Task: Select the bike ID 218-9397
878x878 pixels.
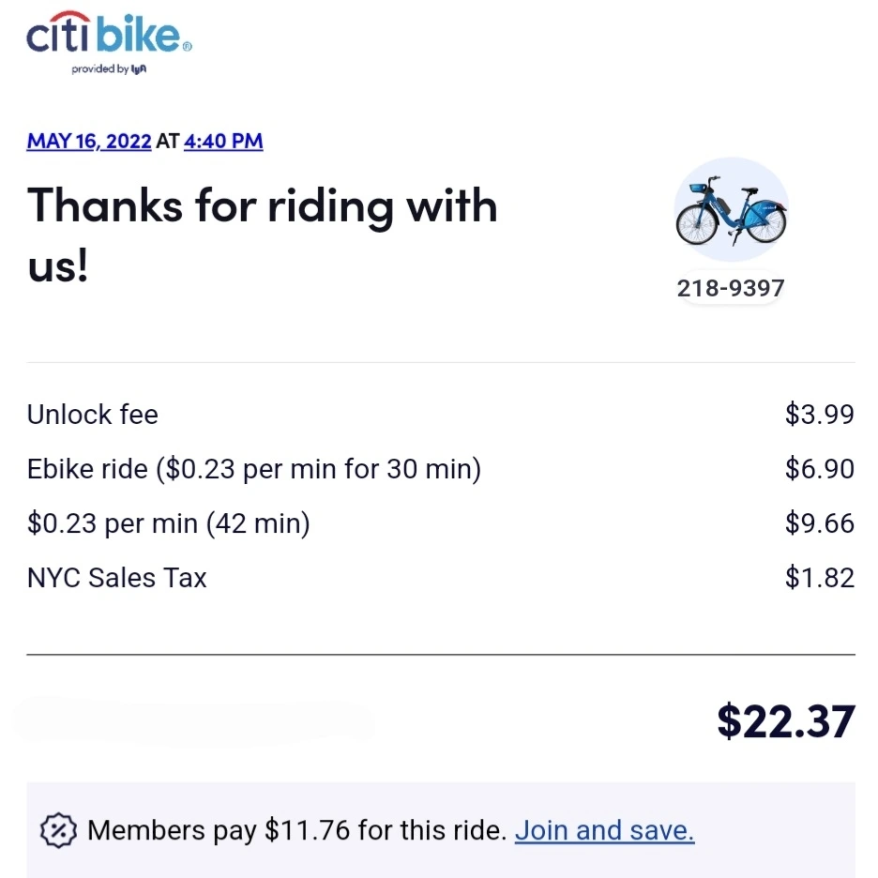Action: (730, 288)
